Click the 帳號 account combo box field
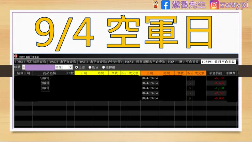252x142 pixels. [48, 67]
